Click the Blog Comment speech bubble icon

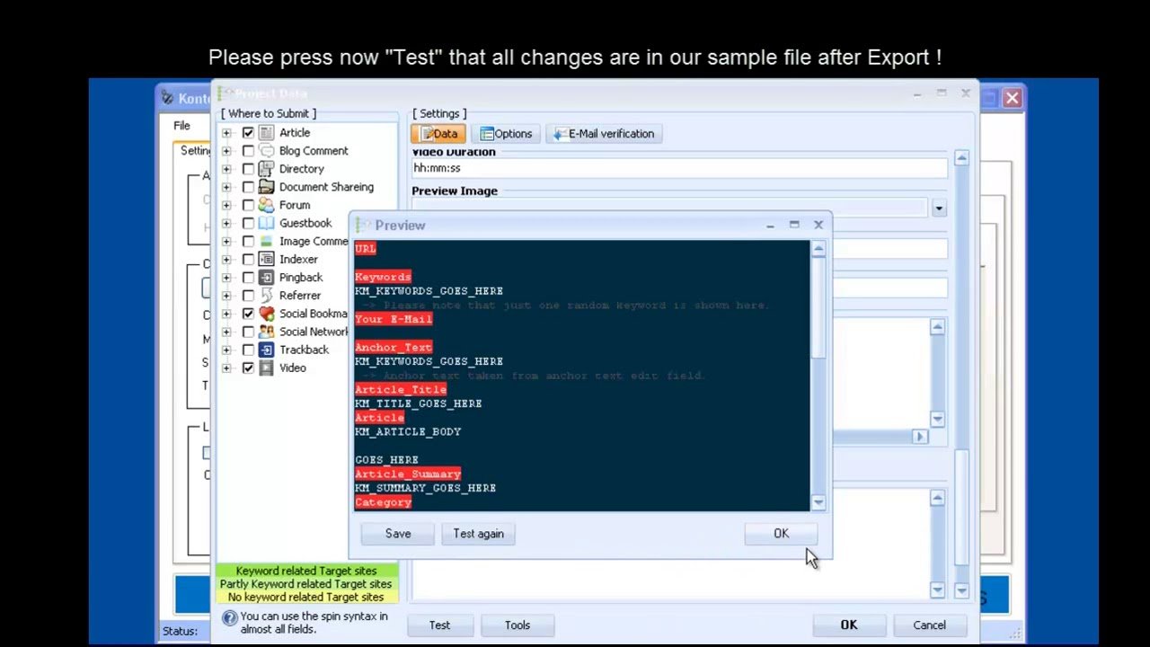tap(266, 150)
